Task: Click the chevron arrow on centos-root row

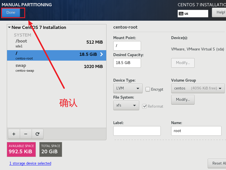Action: pyautogui.click(x=101, y=54)
